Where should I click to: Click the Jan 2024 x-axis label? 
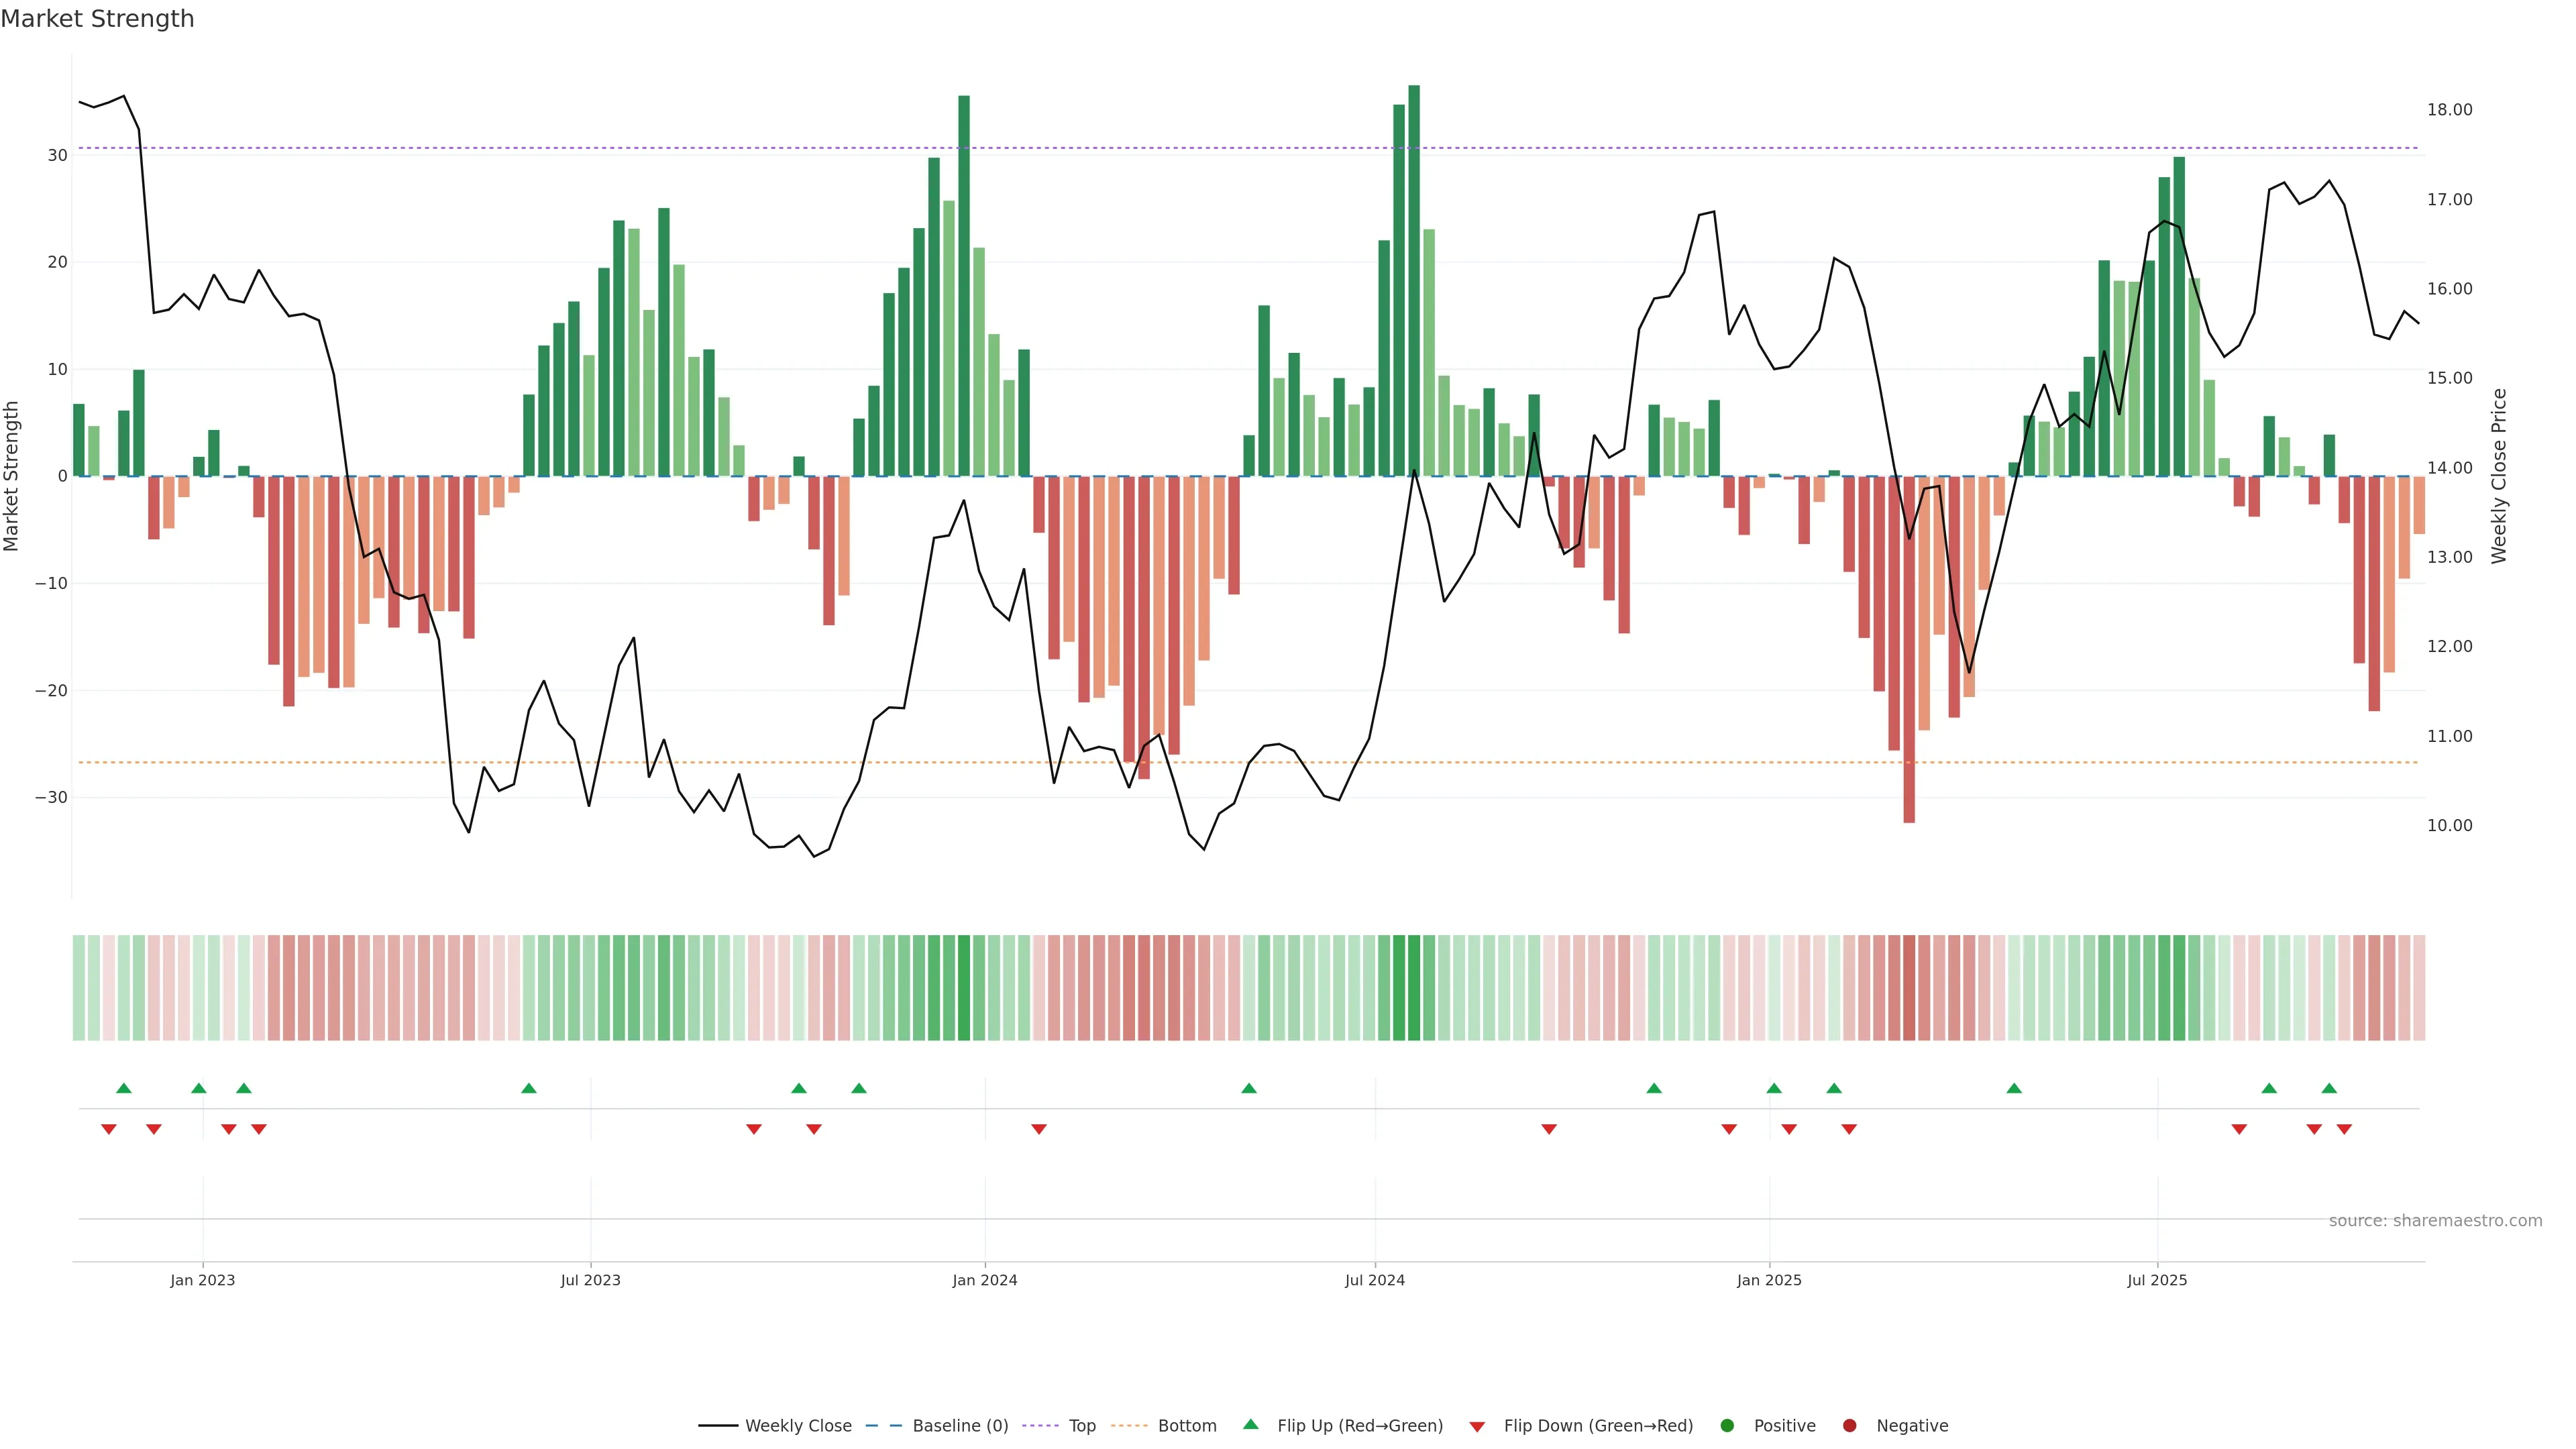click(x=985, y=1280)
